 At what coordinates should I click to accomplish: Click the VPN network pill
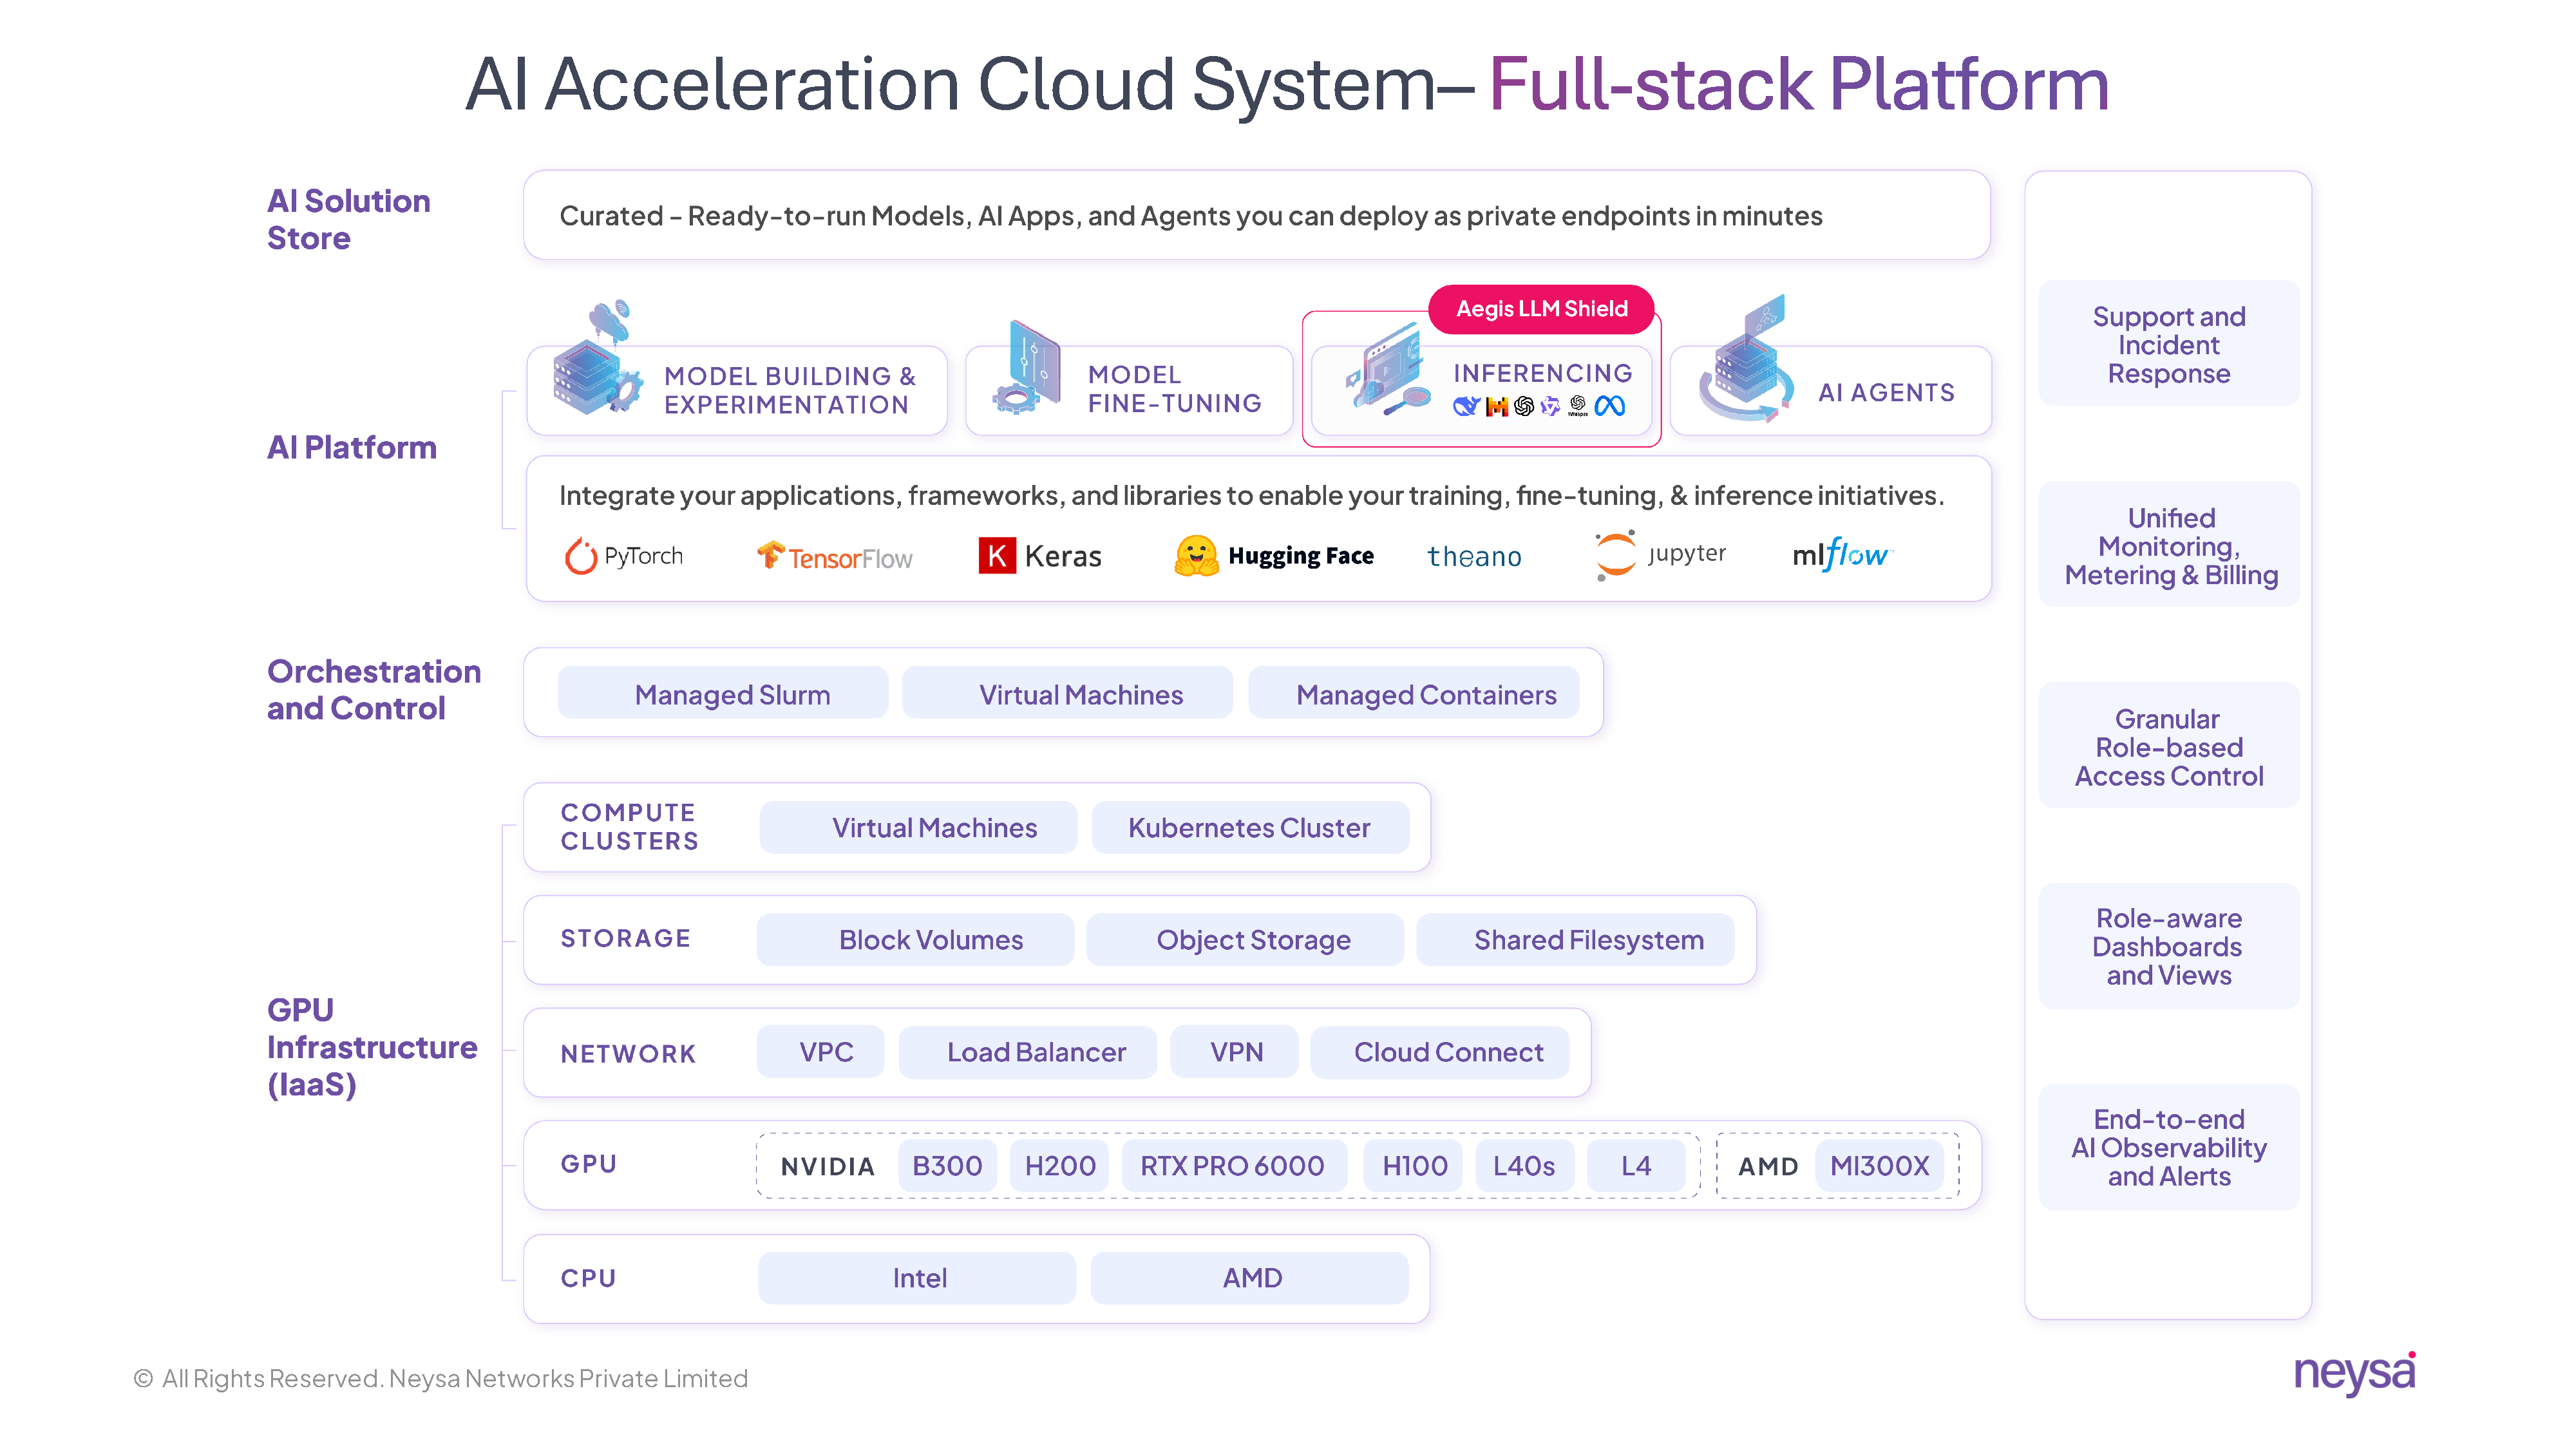click(1236, 1052)
